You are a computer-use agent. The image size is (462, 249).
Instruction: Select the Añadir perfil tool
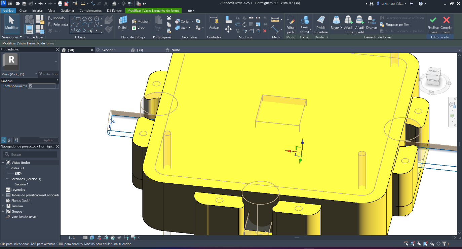coord(360,24)
